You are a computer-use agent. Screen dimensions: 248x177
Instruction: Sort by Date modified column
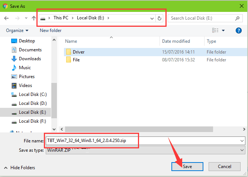[x=176, y=41]
